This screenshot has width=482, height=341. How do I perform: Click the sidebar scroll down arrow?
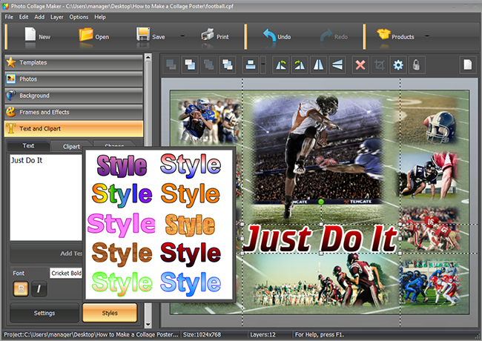point(148,325)
